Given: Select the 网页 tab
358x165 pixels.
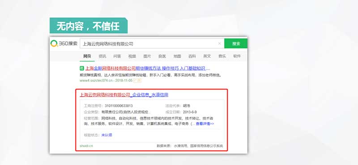Looking at the screenshot, I should click(x=87, y=56).
